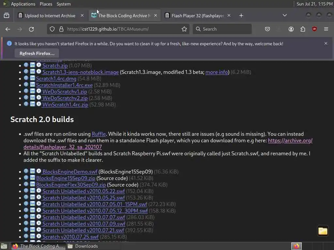Click tracking protection shield icon
Viewport: 334px width, 250px height.
52,29
